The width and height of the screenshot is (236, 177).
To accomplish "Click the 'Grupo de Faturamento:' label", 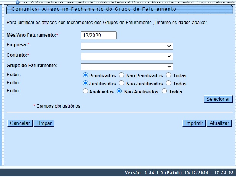I will pyautogui.click(x=32, y=66).
